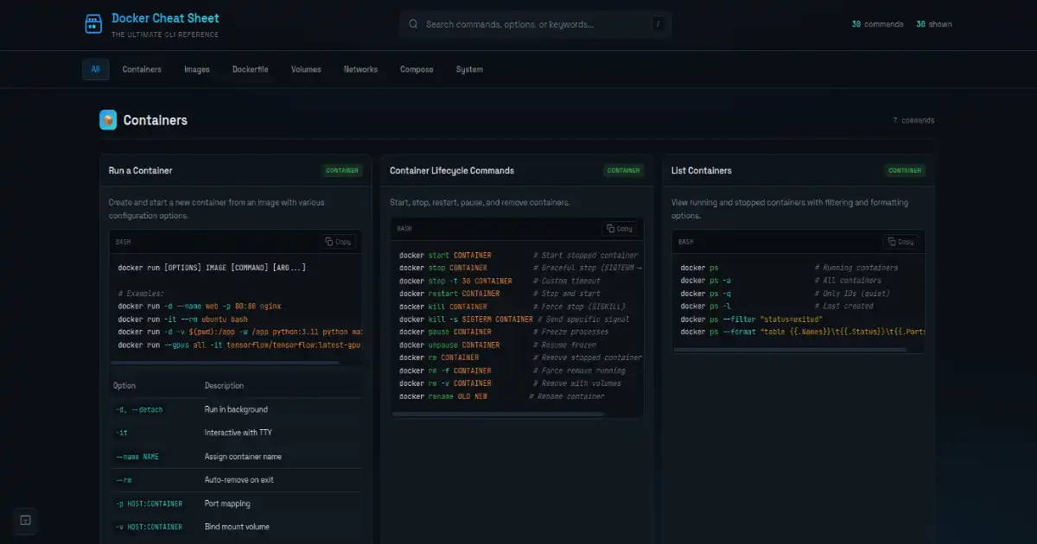Screen dimensions: 1037x544
Task: Switch to the System tab
Action: click(469, 69)
